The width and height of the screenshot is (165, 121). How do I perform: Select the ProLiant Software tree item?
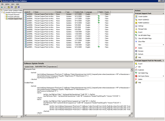point(14,17)
